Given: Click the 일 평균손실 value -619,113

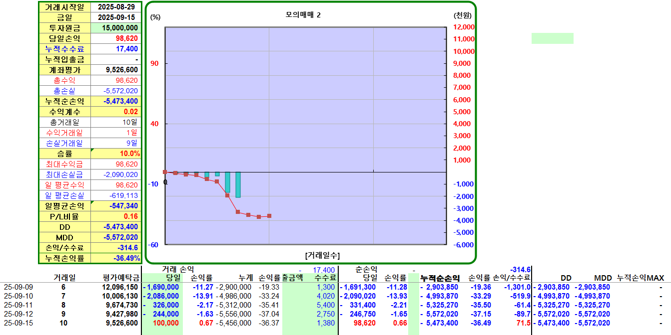Looking at the screenshot, I should 116,195.
